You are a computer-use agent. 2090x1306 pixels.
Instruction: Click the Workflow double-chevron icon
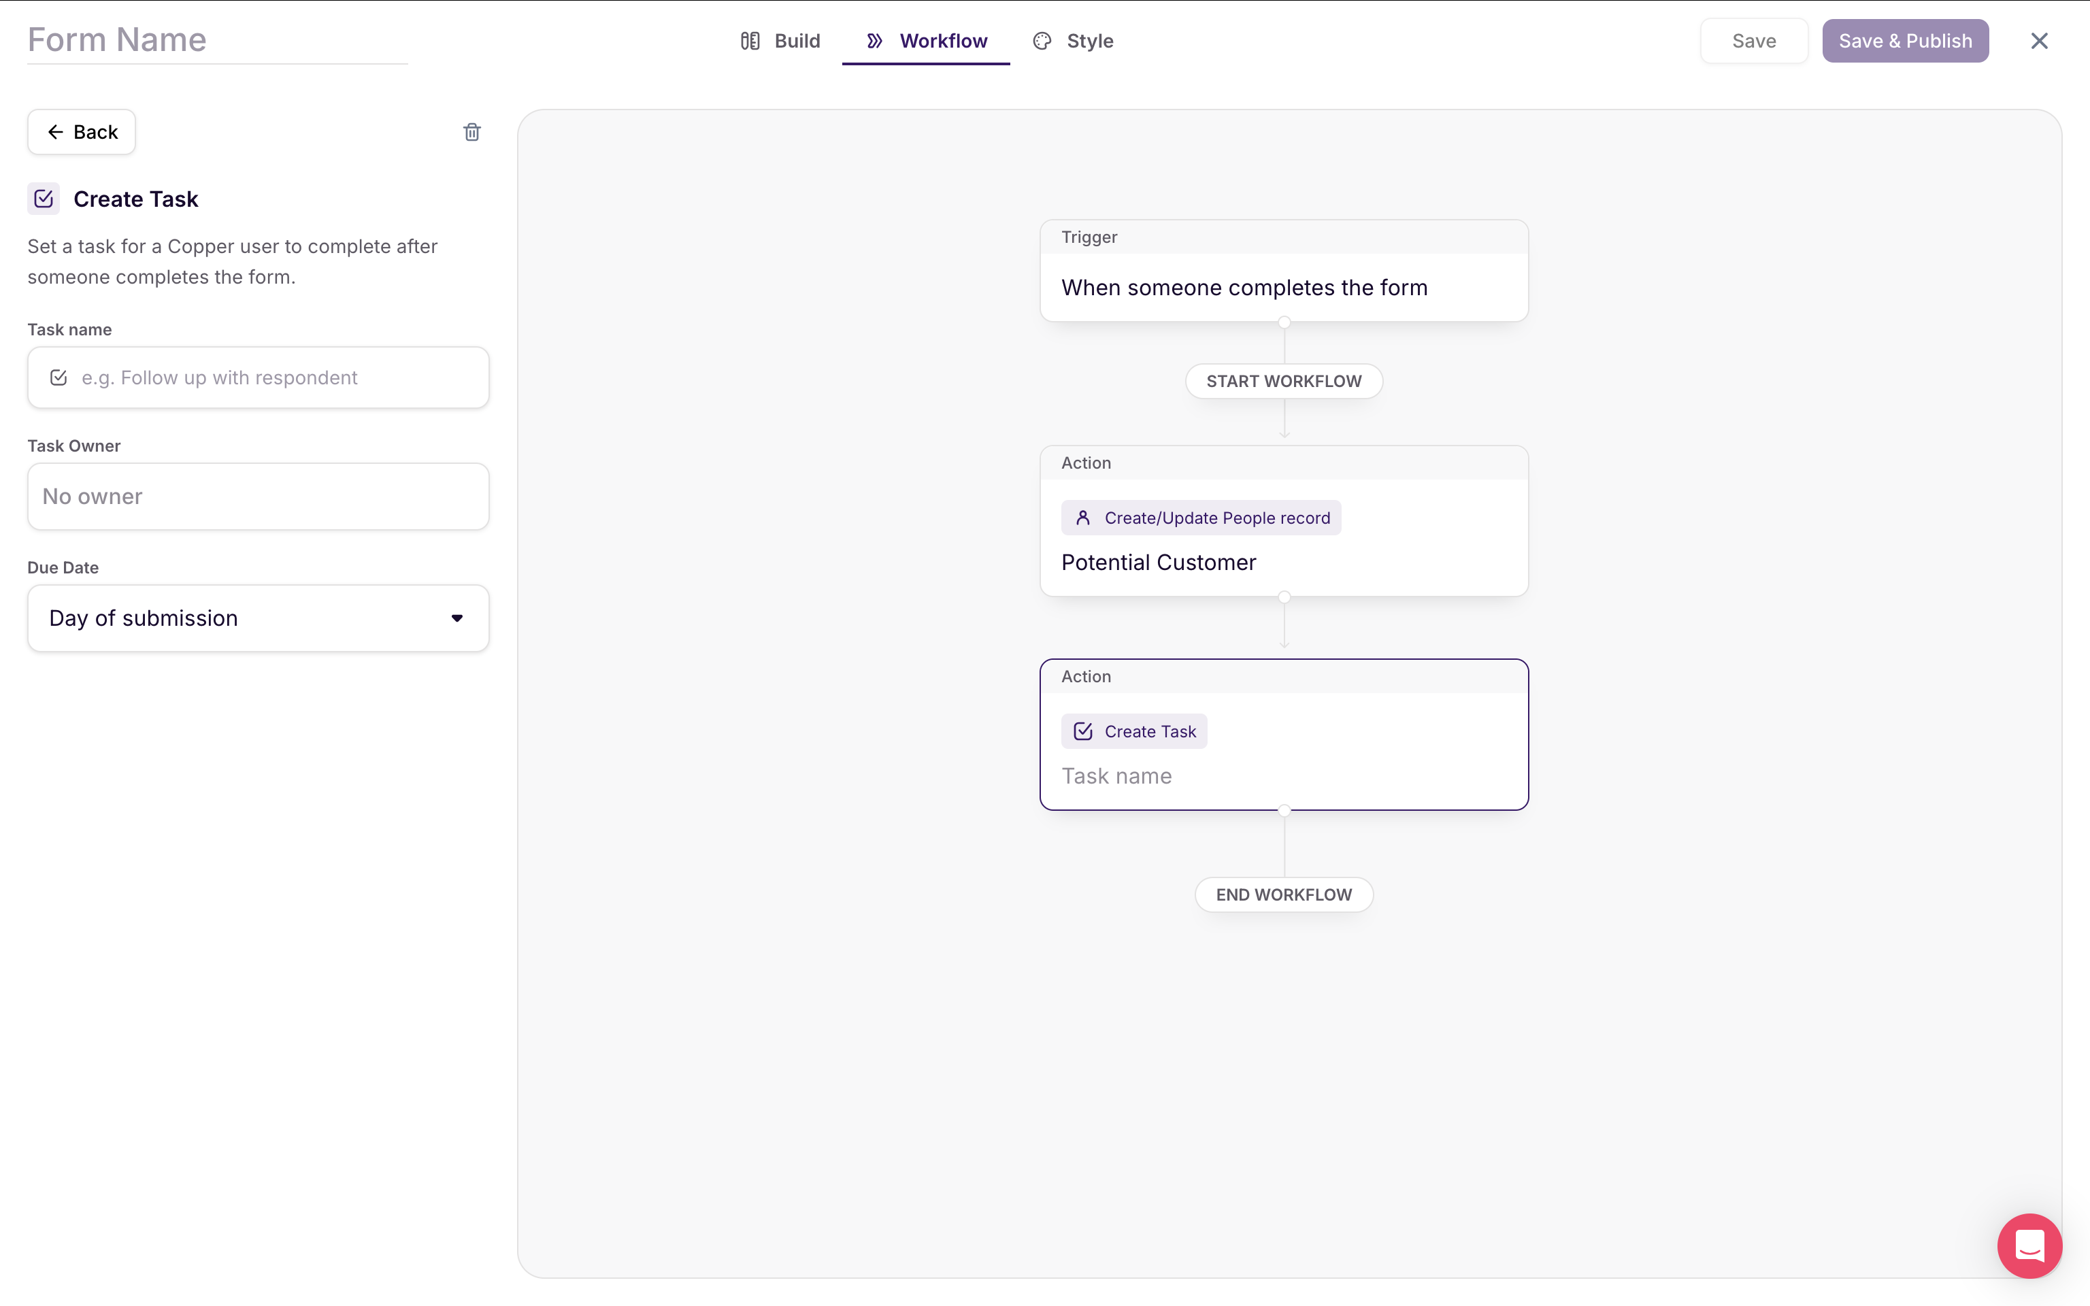point(875,41)
